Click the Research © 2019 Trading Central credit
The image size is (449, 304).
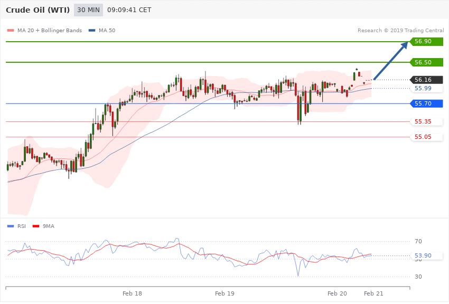click(x=400, y=30)
